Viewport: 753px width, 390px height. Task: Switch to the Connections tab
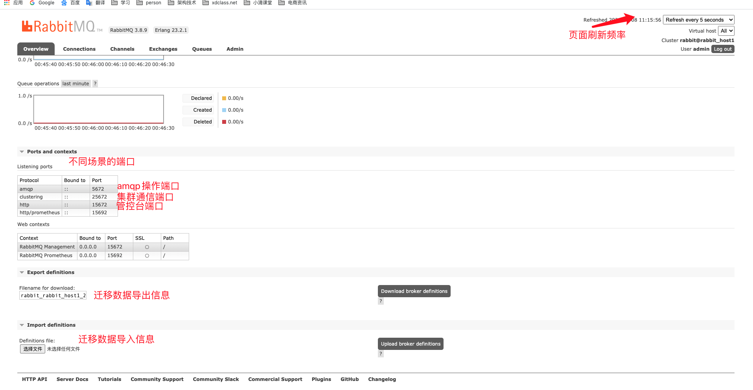click(79, 49)
